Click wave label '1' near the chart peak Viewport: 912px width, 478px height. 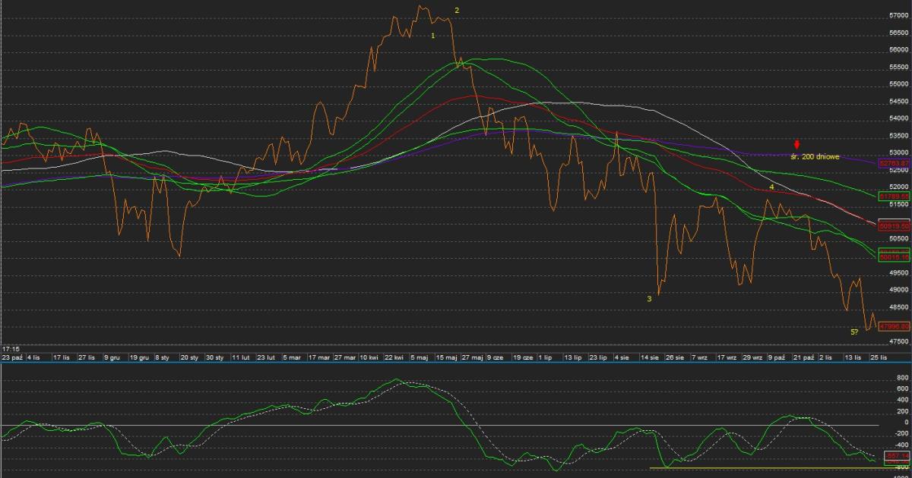[433, 36]
